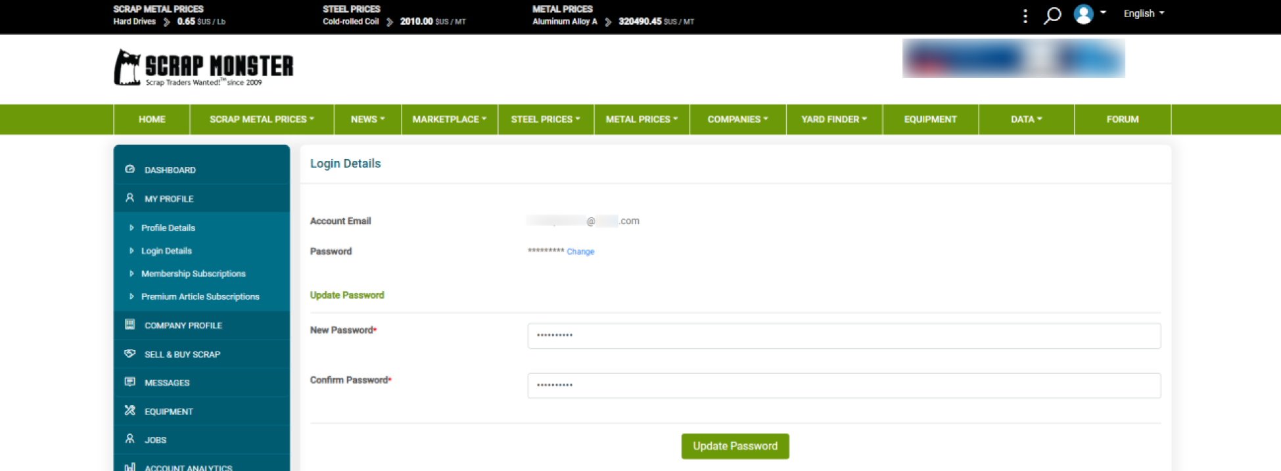Click the search magnifier icon
The image size is (1281, 471).
pos(1052,15)
